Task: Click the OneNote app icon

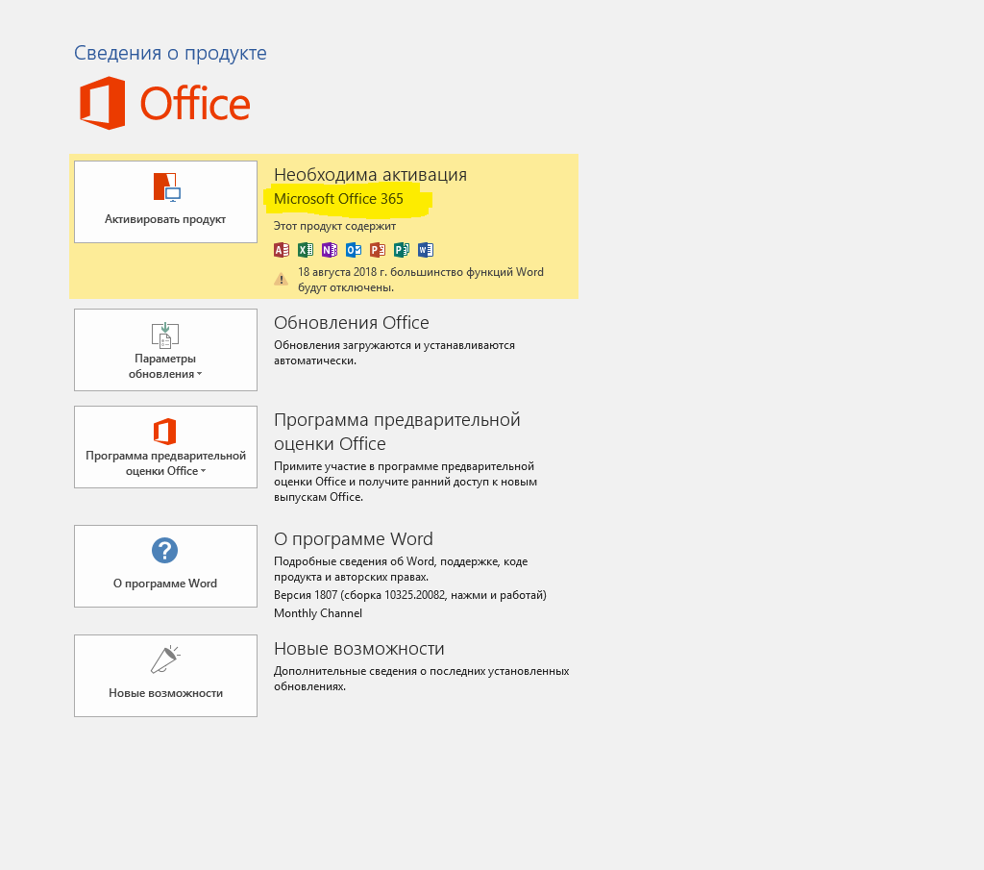Action: (330, 250)
